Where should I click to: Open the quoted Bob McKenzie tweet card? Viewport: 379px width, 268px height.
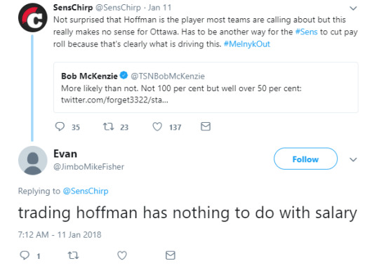point(206,88)
